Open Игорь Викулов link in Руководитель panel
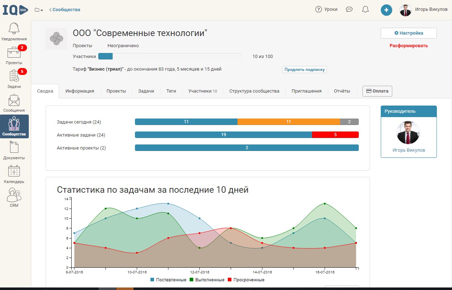The height and width of the screenshot is (290, 452). [x=409, y=150]
